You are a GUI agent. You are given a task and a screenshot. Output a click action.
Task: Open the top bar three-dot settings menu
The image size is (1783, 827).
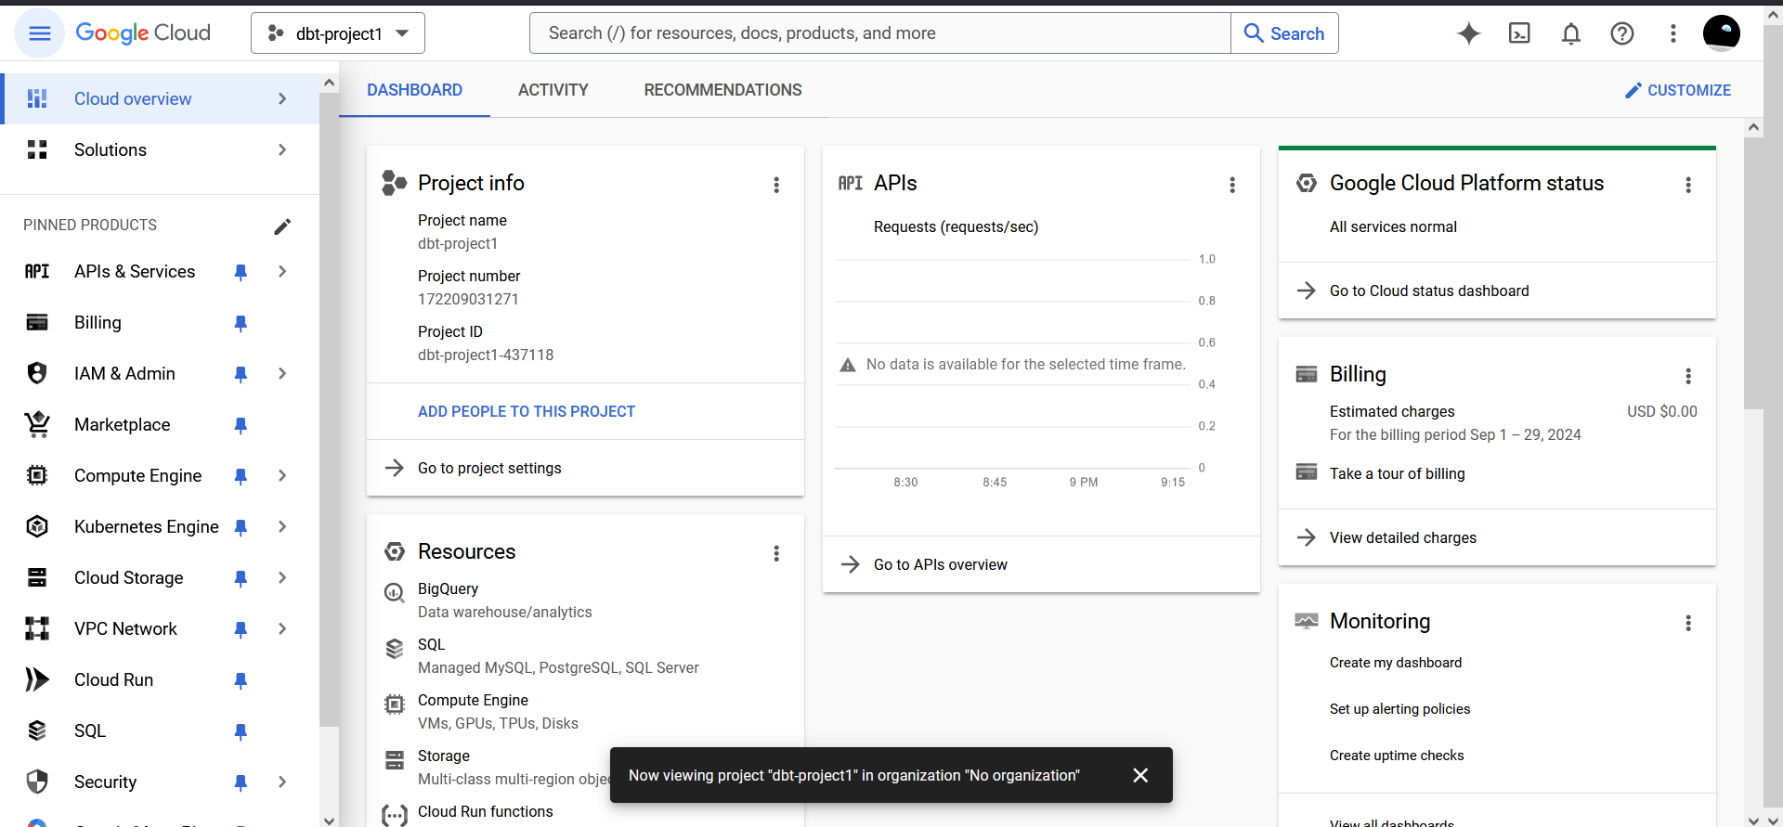pos(1672,33)
